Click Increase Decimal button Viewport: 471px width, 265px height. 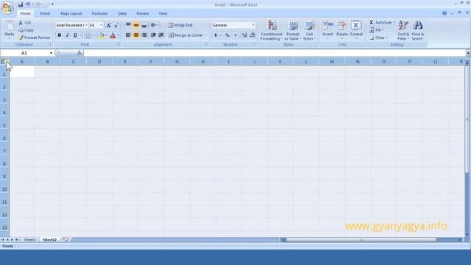click(244, 35)
